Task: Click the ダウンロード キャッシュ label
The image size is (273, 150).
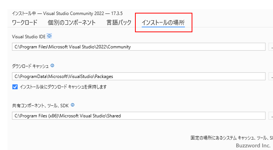Action: (x=30, y=66)
